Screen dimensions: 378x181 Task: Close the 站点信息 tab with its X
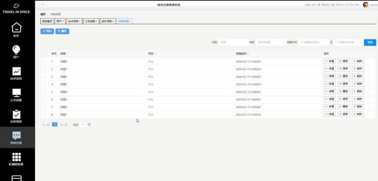[x=80, y=21]
